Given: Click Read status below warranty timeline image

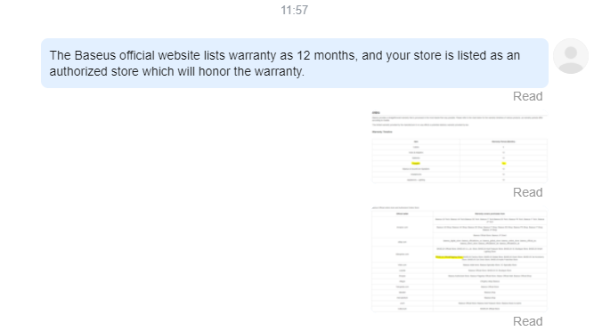Looking at the screenshot, I should point(527,192).
